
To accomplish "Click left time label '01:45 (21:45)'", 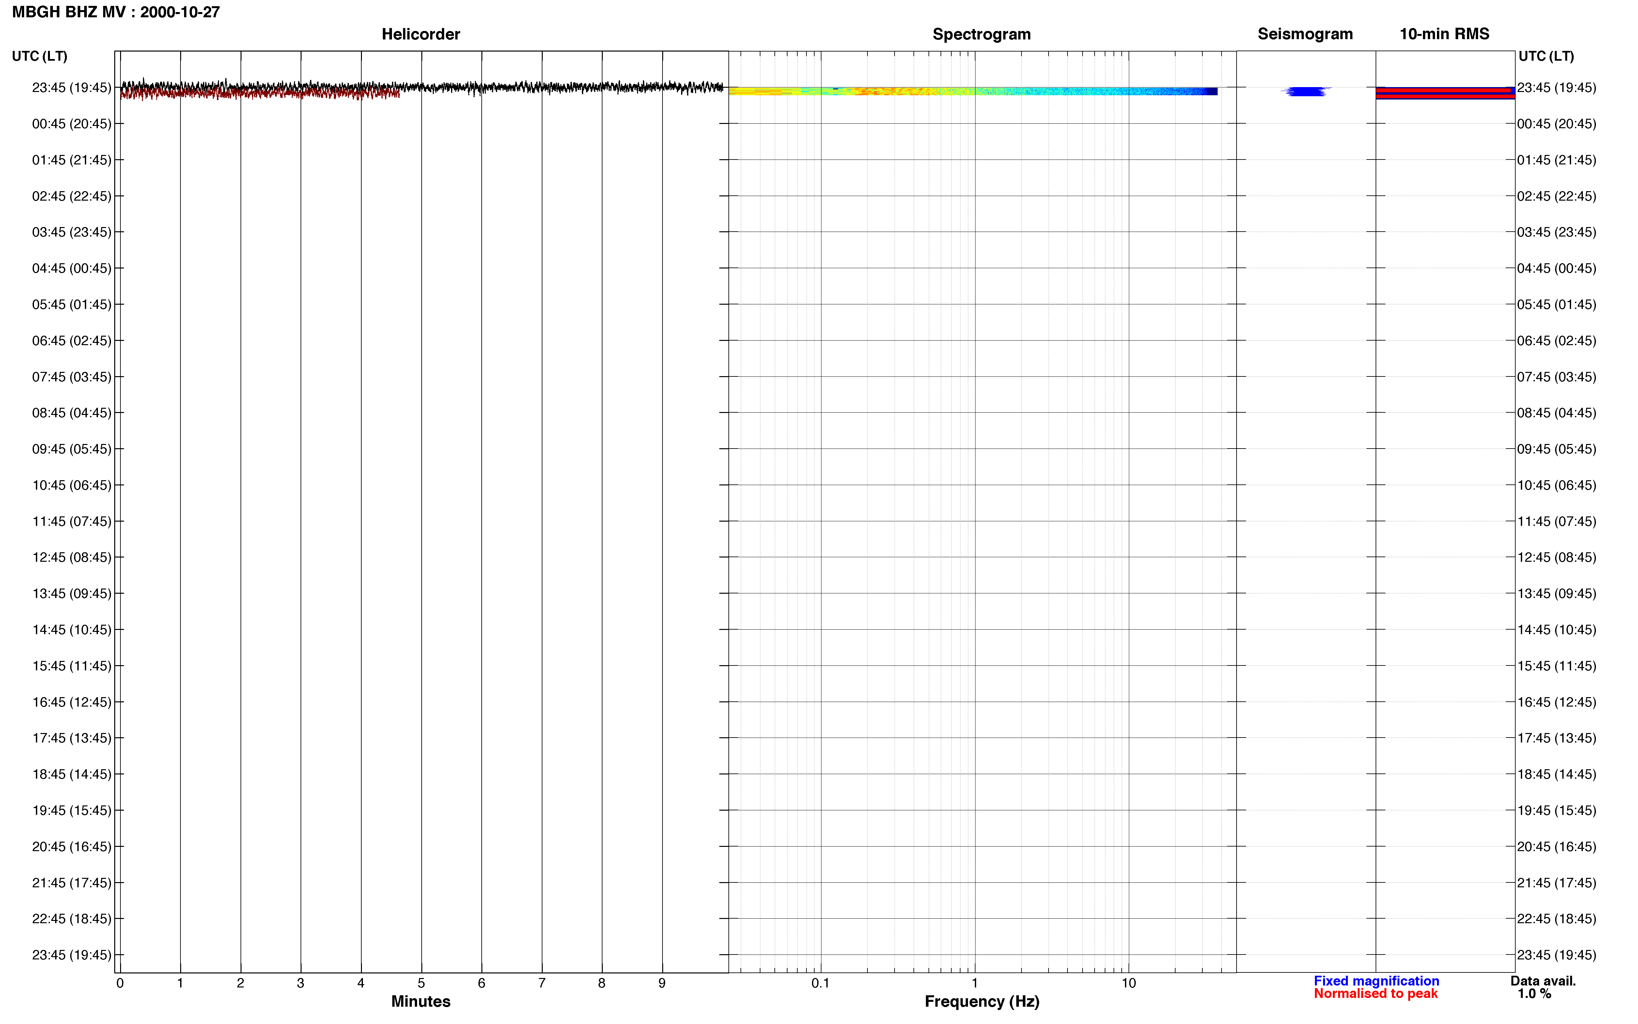I will point(72,160).
